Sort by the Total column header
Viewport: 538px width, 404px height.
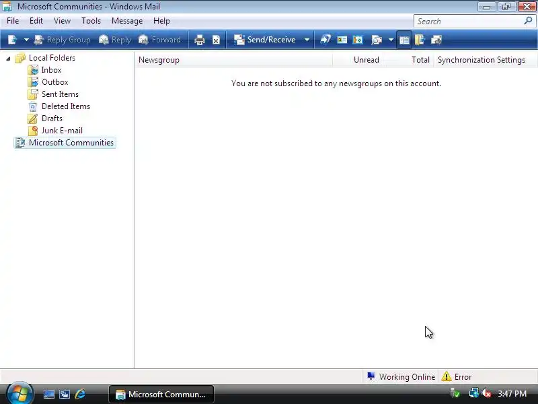click(x=408, y=60)
